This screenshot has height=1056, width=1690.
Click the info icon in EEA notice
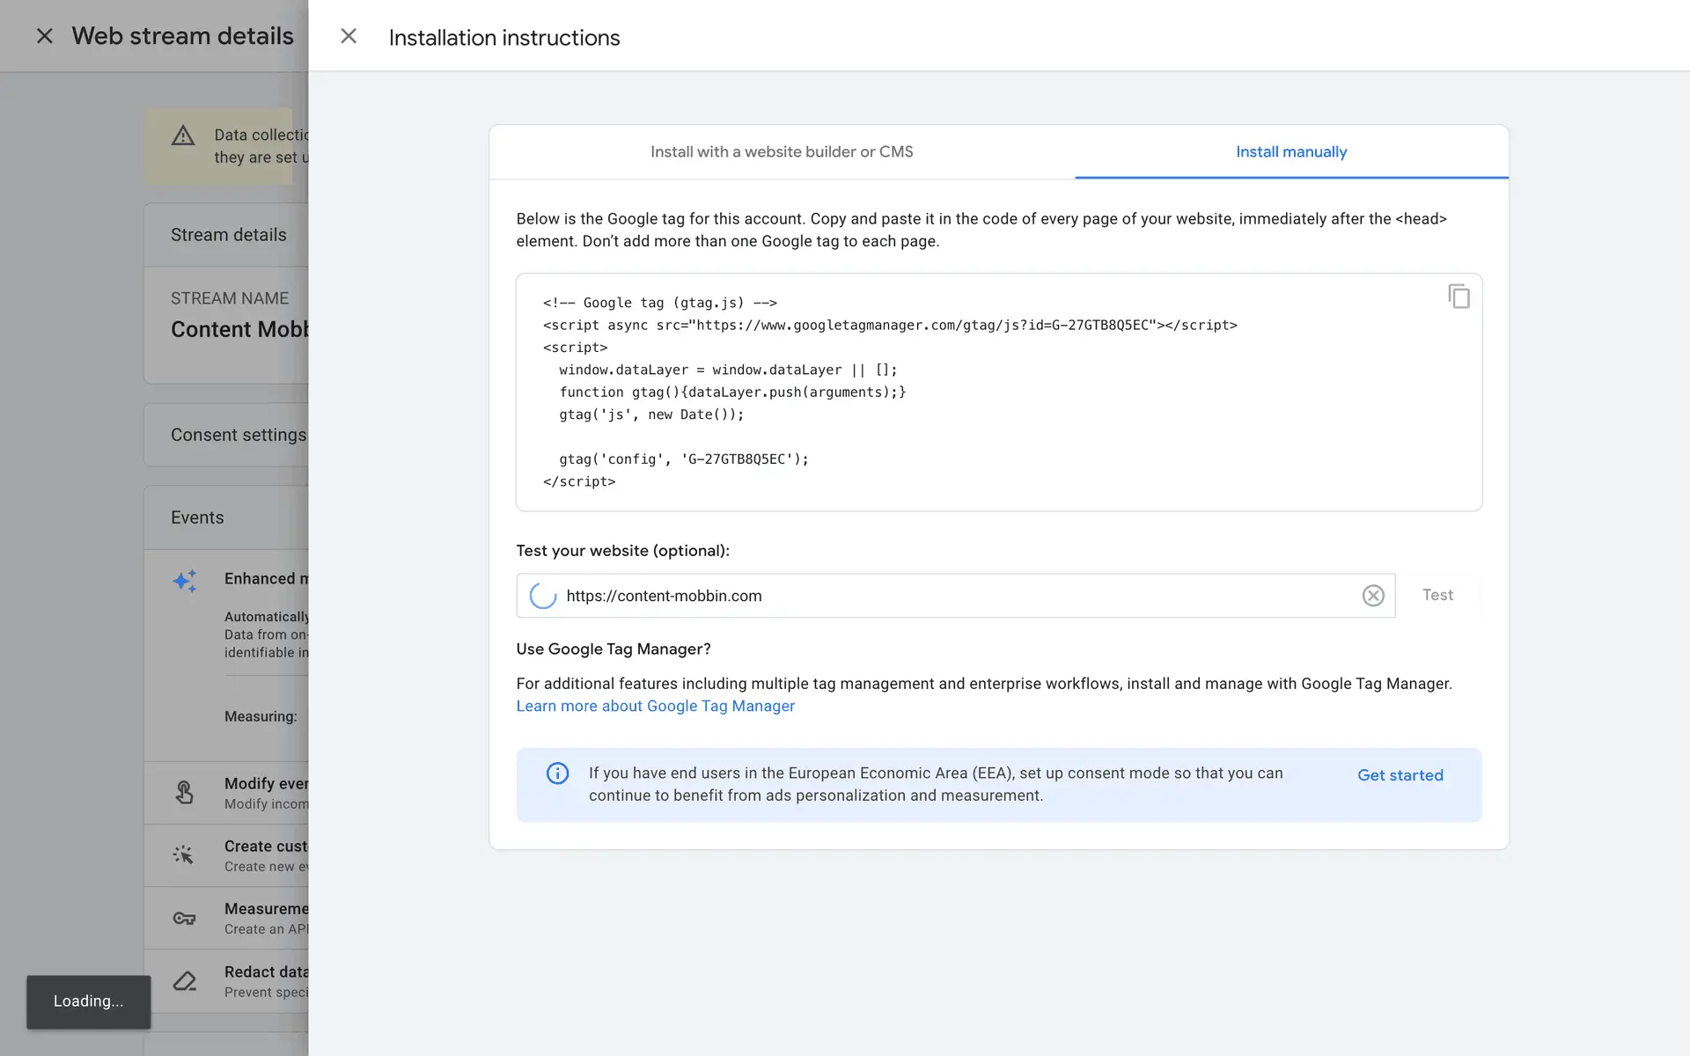pyautogui.click(x=557, y=774)
